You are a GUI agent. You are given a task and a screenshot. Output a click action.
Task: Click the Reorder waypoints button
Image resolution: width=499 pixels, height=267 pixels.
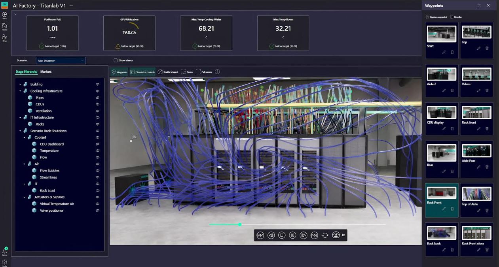click(456, 17)
